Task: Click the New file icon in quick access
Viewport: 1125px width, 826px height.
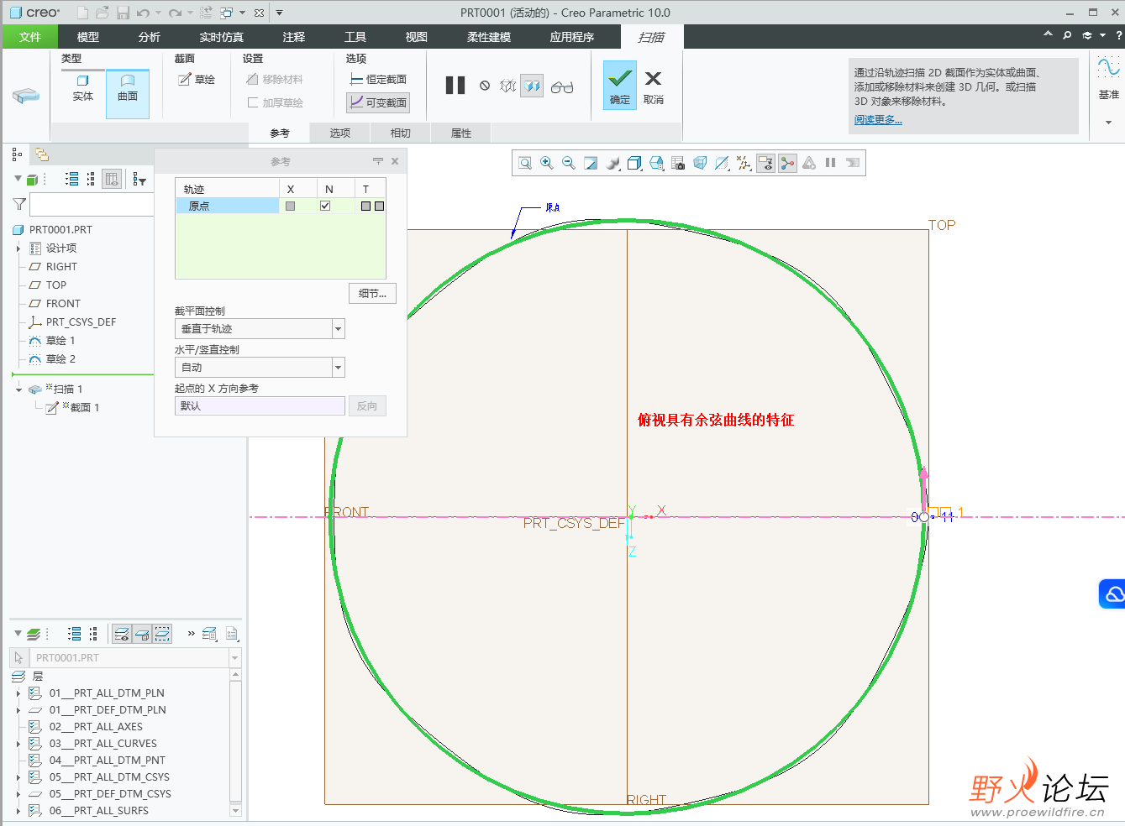Action: pyautogui.click(x=82, y=13)
